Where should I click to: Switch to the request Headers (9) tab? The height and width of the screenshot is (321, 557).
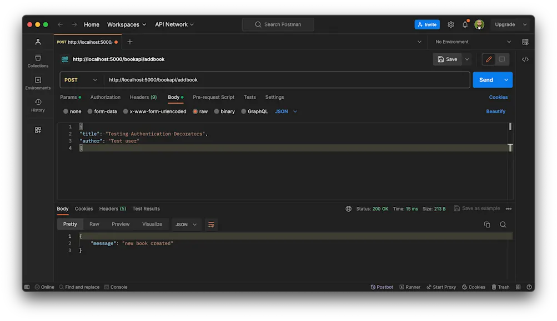(143, 97)
